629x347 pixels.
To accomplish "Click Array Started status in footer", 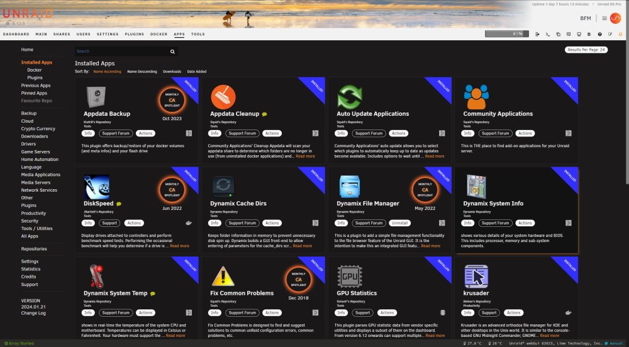I will pos(19,344).
